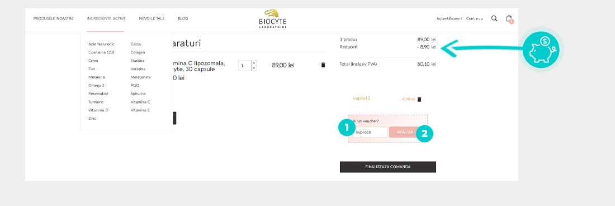Click the piggy bank savings icon
Screen dimensions: 615x206
tap(543, 50)
